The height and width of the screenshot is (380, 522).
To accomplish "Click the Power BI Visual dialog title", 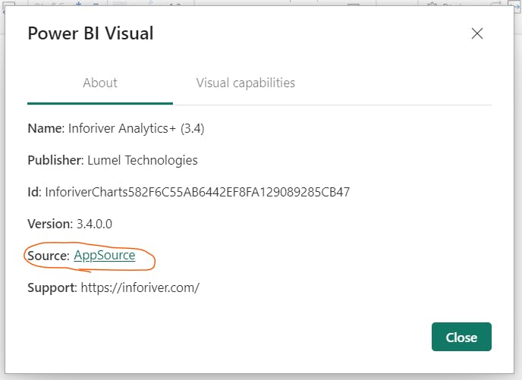I will pyautogui.click(x=90, y=33).
